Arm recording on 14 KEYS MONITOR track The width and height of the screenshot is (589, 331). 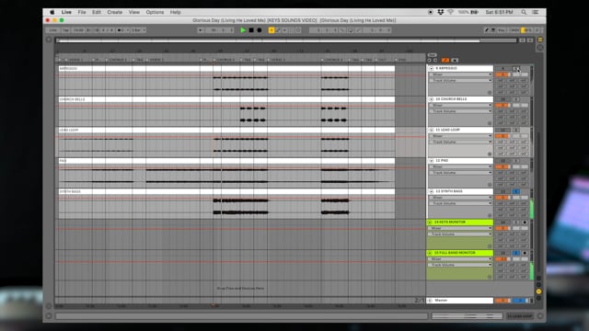(x=525, y=223)
